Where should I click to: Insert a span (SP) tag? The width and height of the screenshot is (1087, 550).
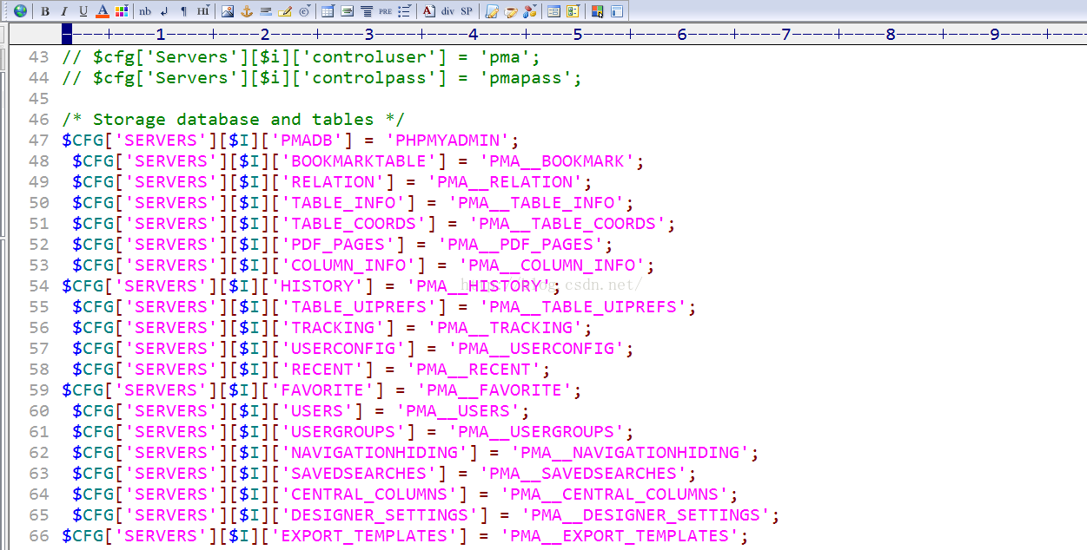tap(467, 11)
